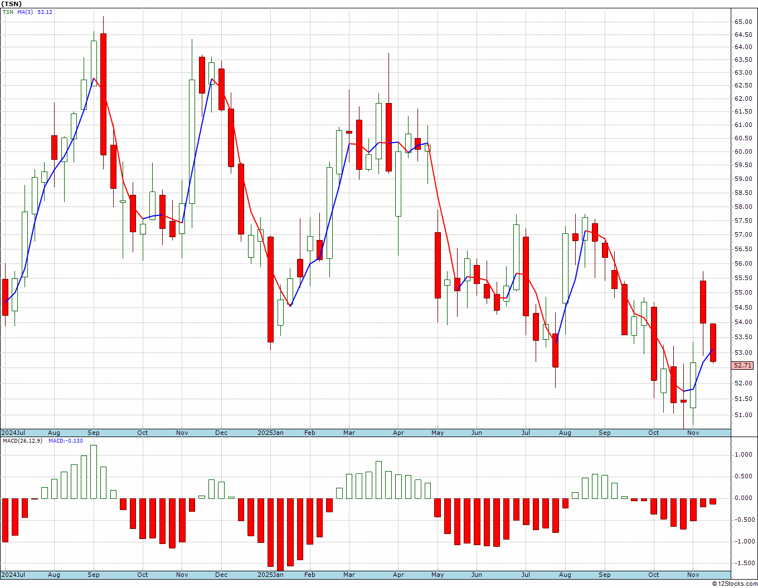The height and width of the screenshot is (588, 758).
Task: Select "Dec" on the price chart date axis
Action: coord(221,433)
